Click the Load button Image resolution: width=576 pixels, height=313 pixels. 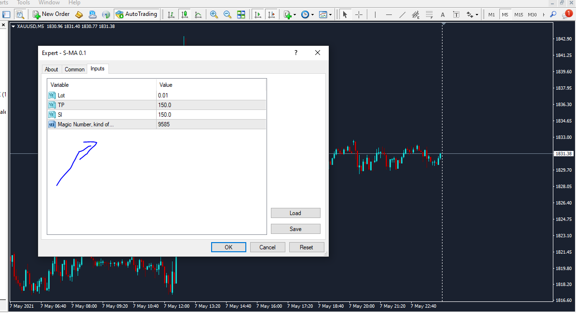pyautogui.click(x=295, y=213)
